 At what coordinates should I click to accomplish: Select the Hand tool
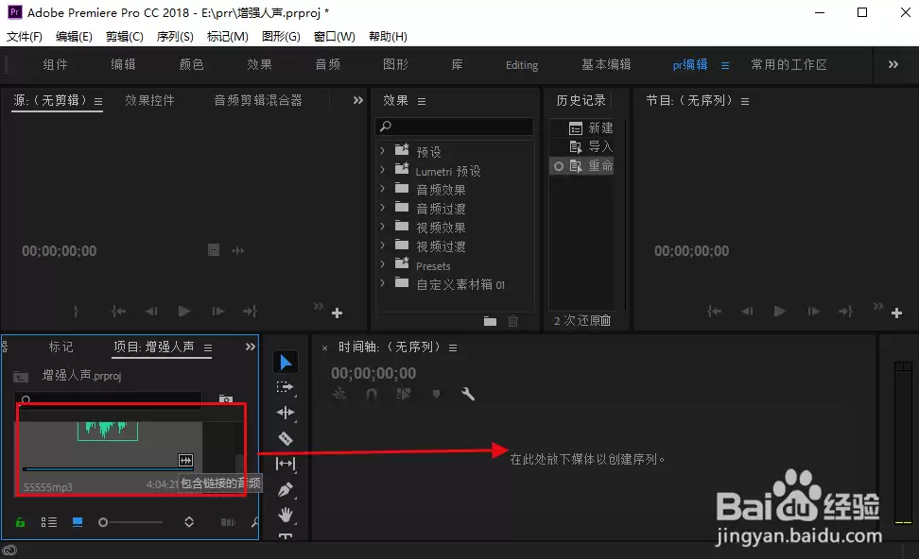pos(286,515)
